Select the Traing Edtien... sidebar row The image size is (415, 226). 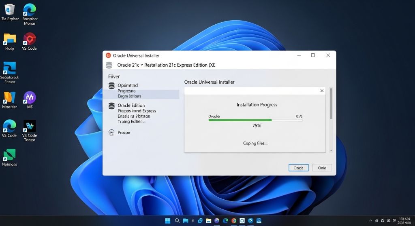(x=132, y=121)
